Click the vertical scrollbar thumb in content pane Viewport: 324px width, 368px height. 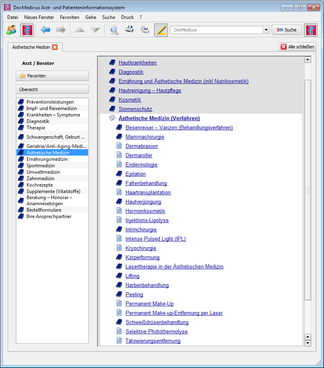coord(308,189)
